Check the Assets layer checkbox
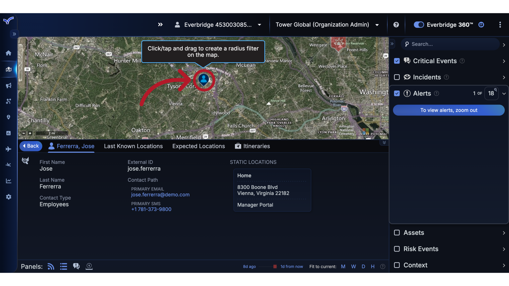This screenshot has height=286, width=509. (397, 233)
